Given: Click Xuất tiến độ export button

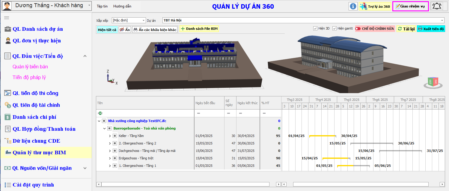Looking at the screenshot, I should pyautogui.click(x=431, y=29).
